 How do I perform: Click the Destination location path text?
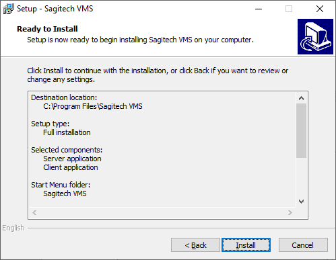[93, 106]
